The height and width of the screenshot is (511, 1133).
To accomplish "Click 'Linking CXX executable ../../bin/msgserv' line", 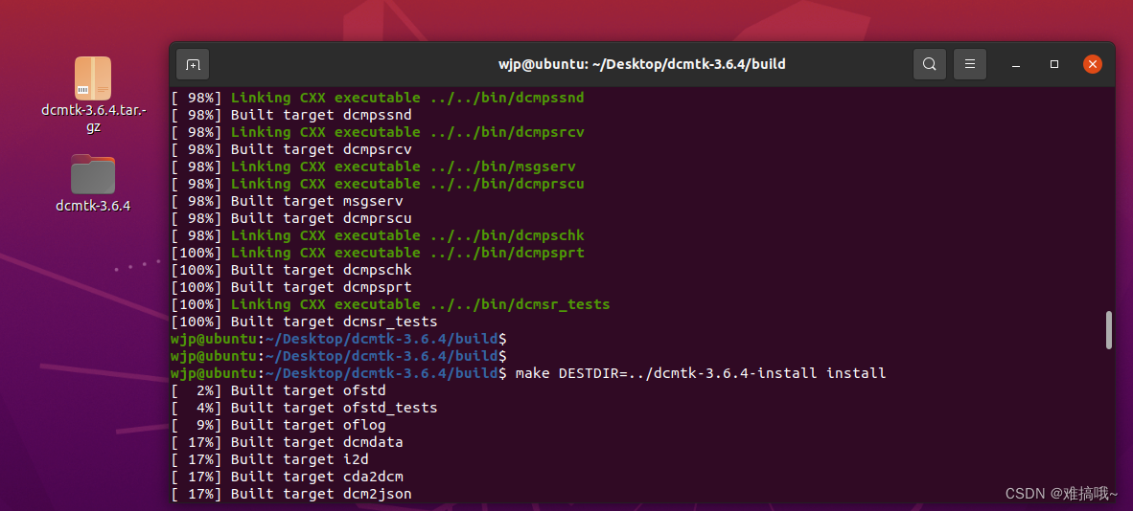I will click(x=373, y=167).
